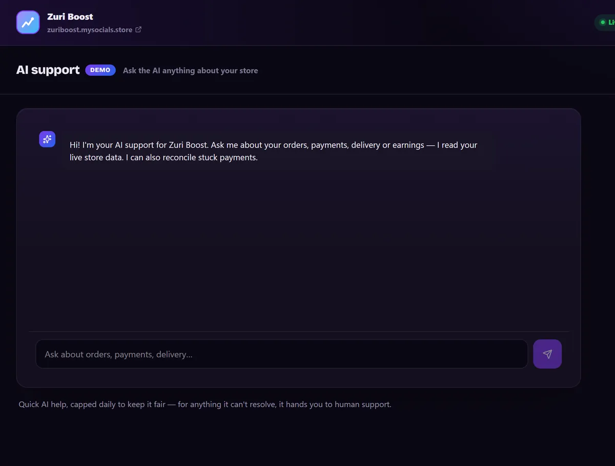Click the green Live status dot

[603, 23]
